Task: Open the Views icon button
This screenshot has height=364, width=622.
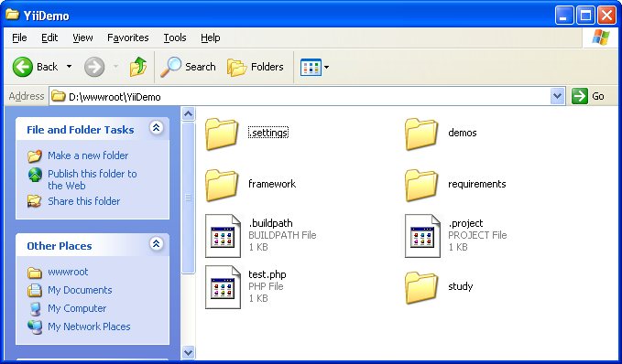Action: (311, 67)
